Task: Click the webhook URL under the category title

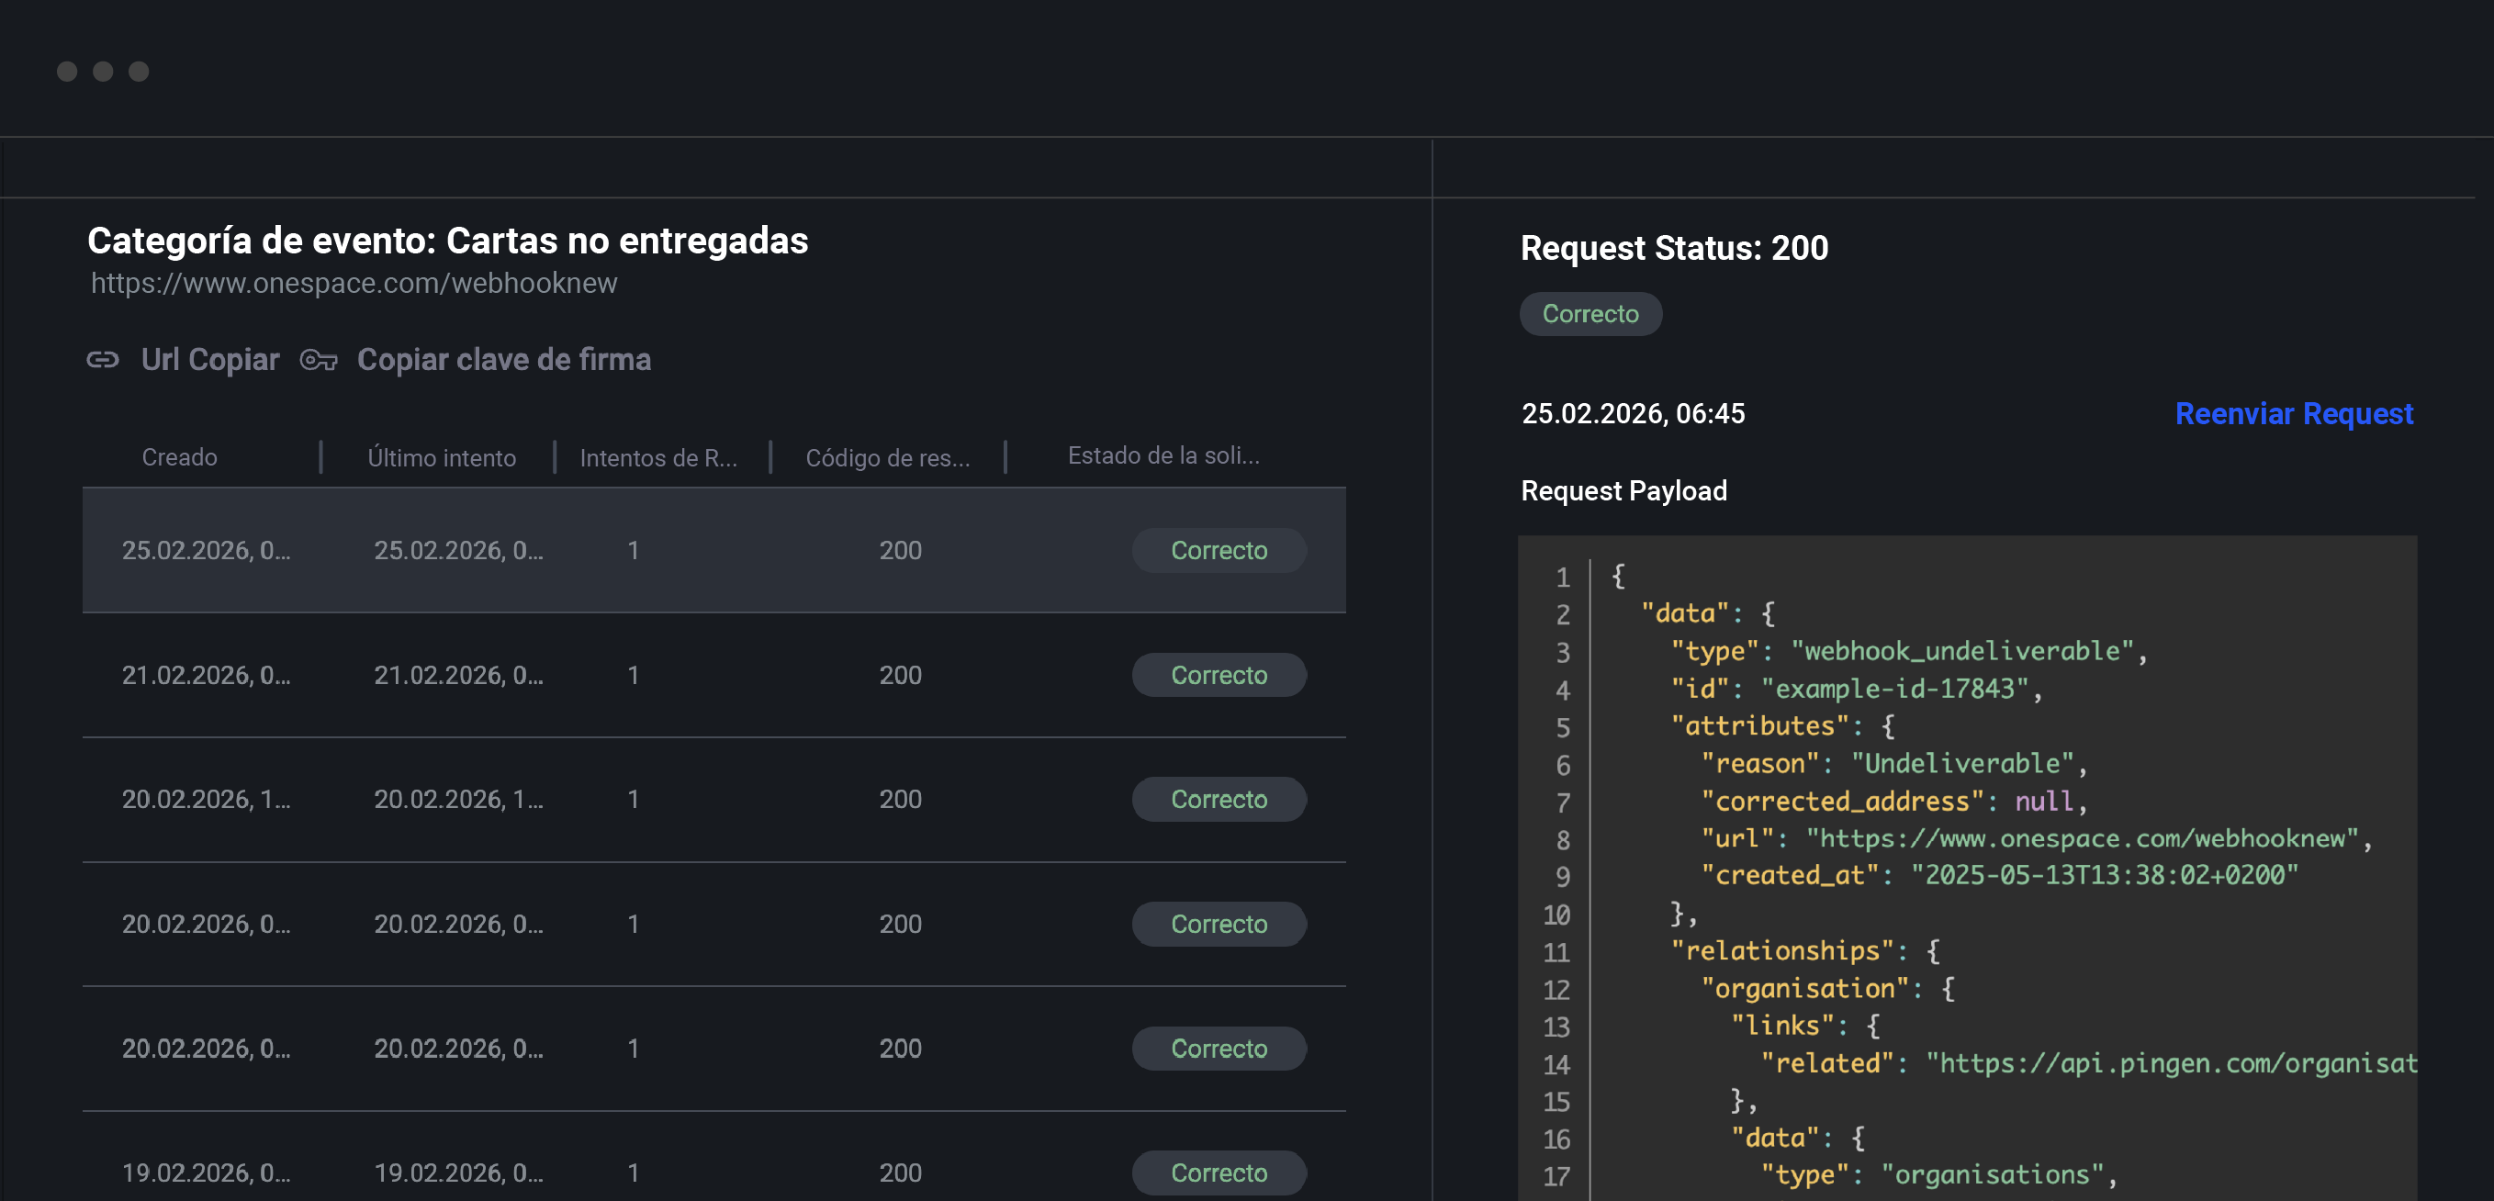Action: (354, 283)
